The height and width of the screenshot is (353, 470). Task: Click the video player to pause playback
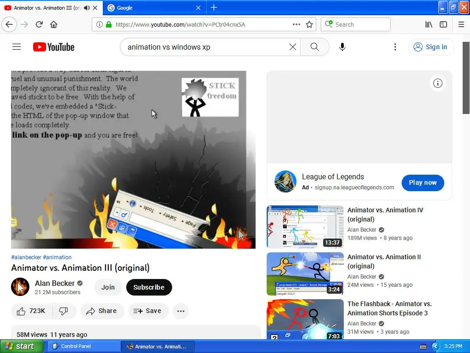pyautogui.click(x=133, y=159)
